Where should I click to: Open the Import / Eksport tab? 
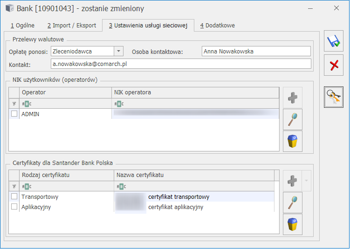pos(71,26)
